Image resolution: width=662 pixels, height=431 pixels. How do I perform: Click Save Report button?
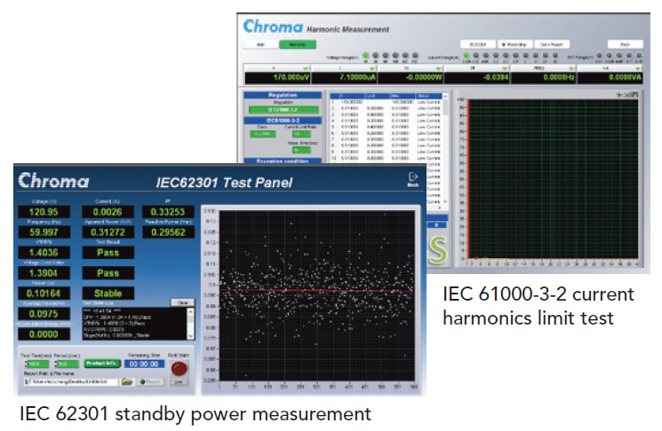[552, 43]
